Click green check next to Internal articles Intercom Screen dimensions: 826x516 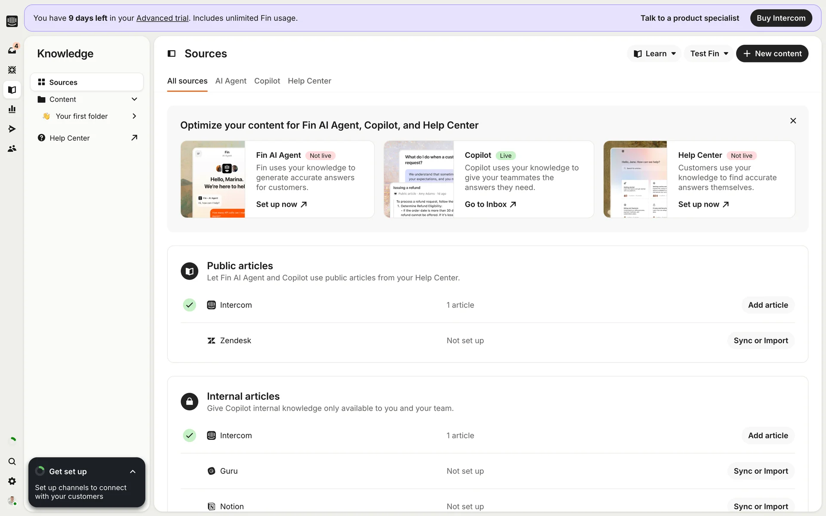tap(189, 435)
